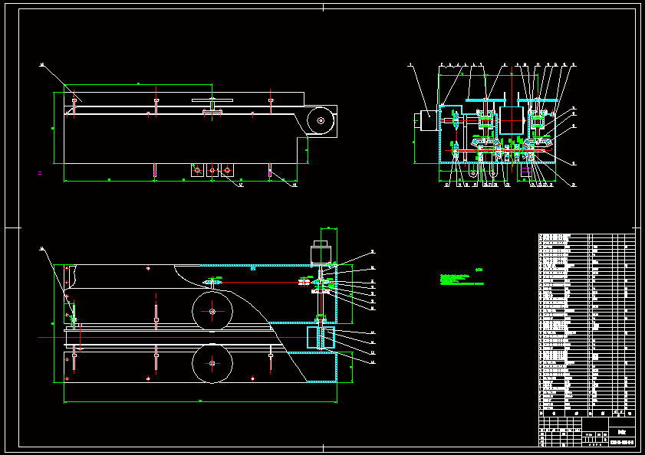Click the middle small square box under top-left view

click(212, 170)
